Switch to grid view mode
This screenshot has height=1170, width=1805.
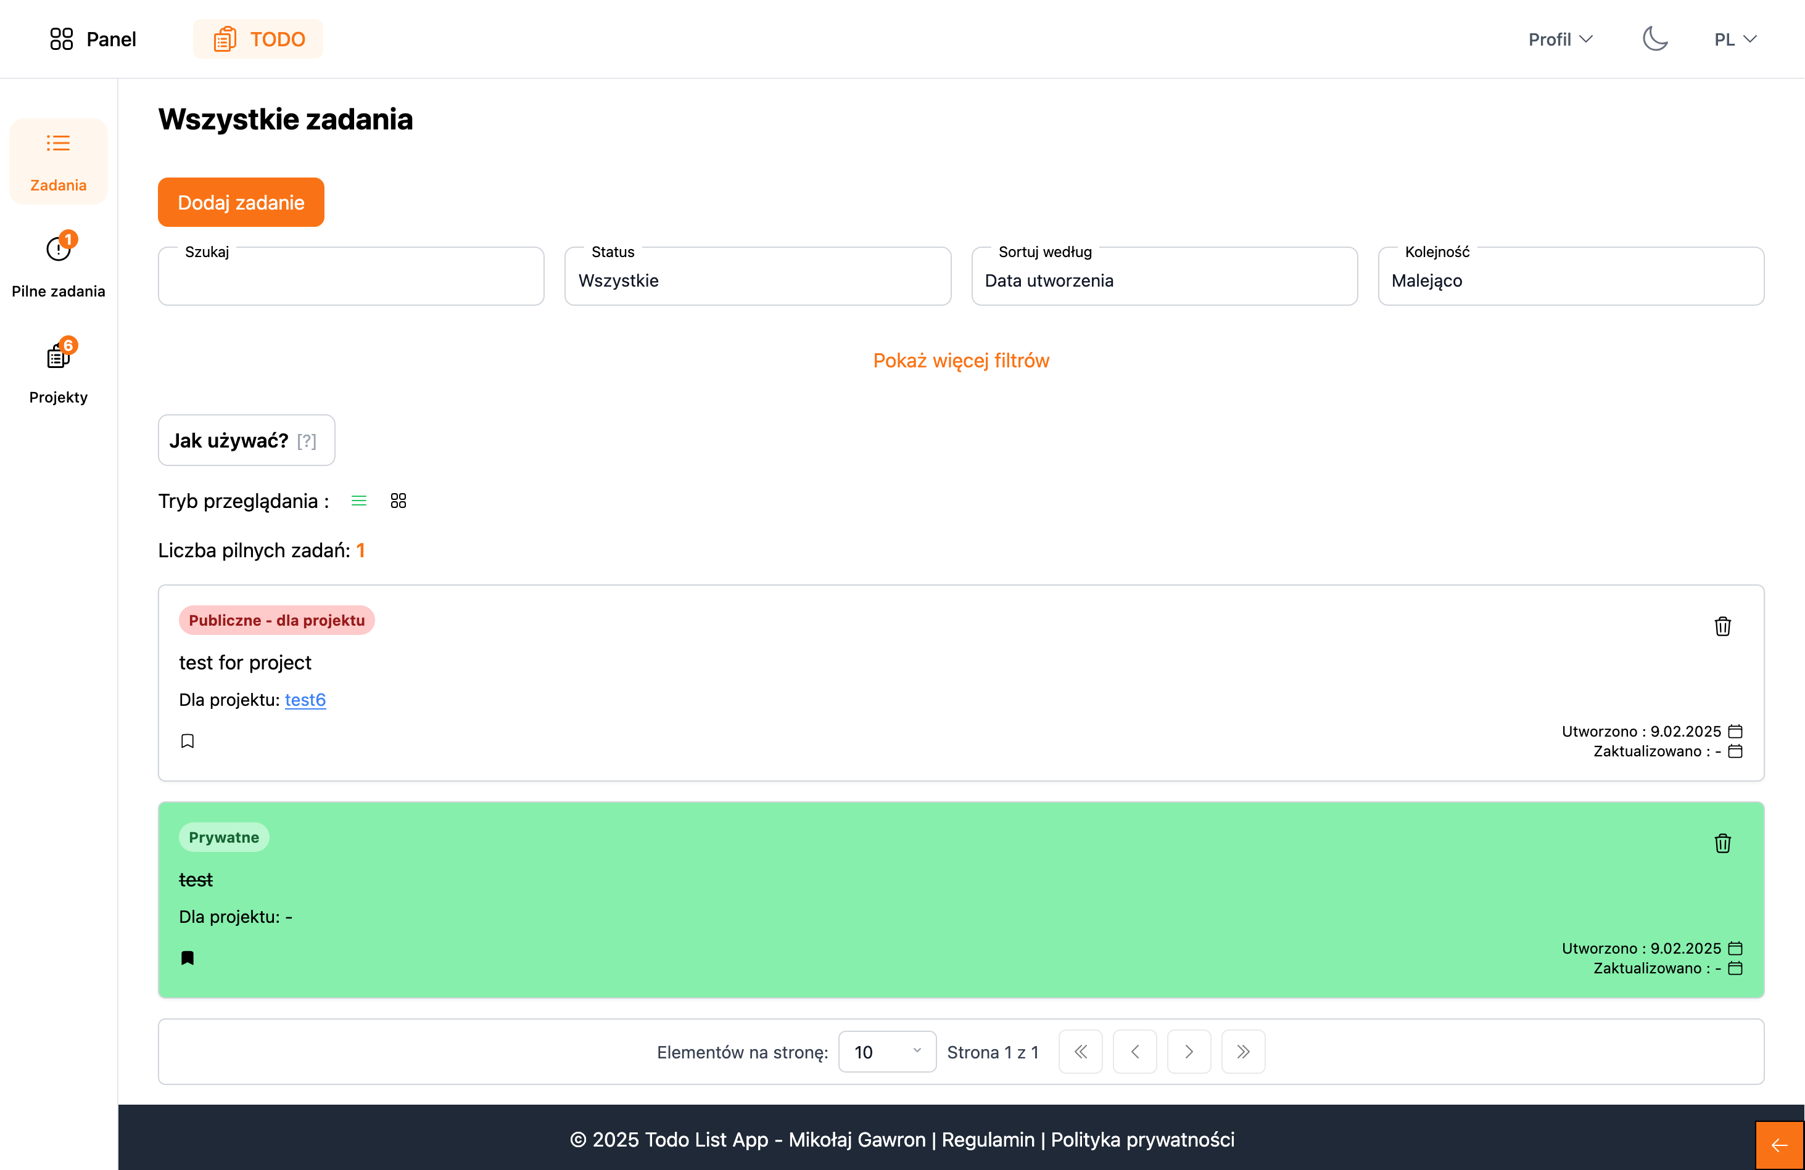click(398, 501)
